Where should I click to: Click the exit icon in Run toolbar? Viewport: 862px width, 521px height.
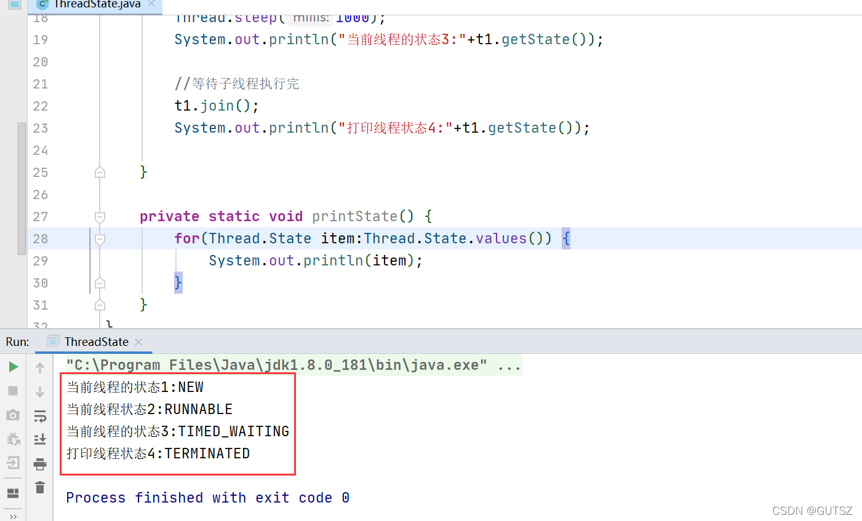pos(13,463)
